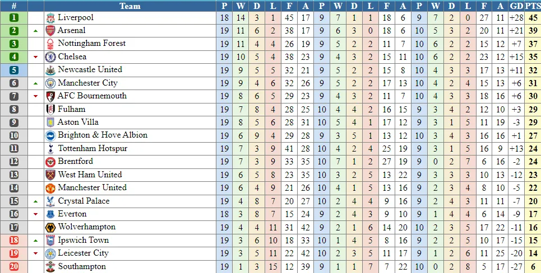Screen dimensions: 541x273
Task: Click the Chelsea club badge icon
Action: tap(50, 57)
